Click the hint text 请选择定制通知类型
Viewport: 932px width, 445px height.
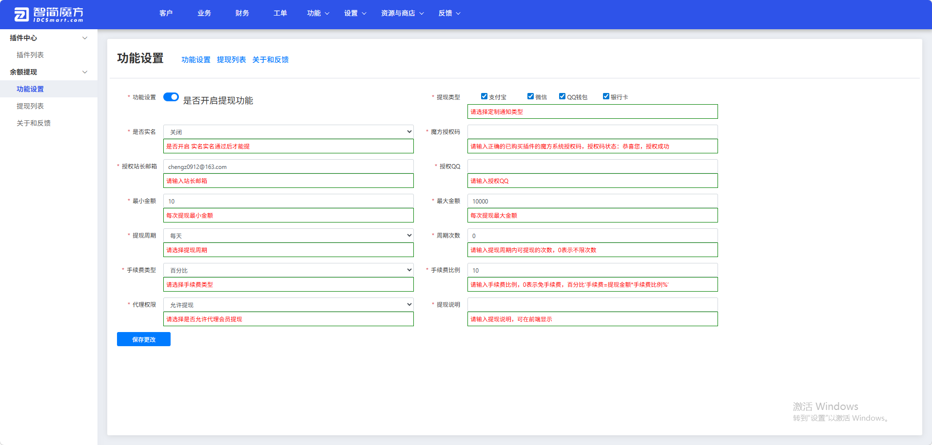[497, 112]
